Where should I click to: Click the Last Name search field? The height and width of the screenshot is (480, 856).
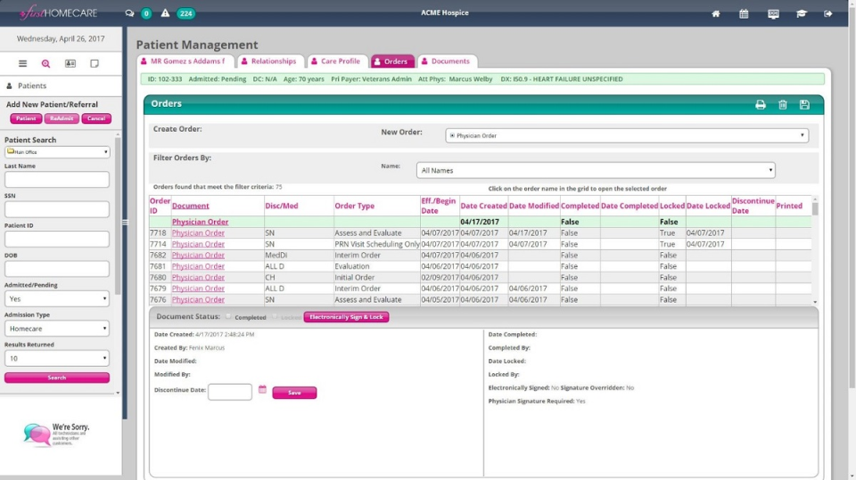coord(57,180)
